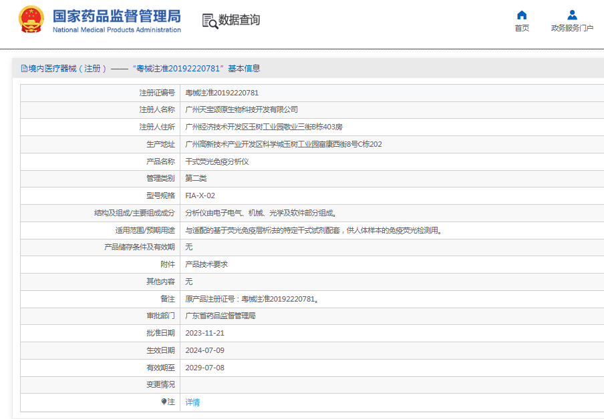Click the bullet icon beside 注

164,402
